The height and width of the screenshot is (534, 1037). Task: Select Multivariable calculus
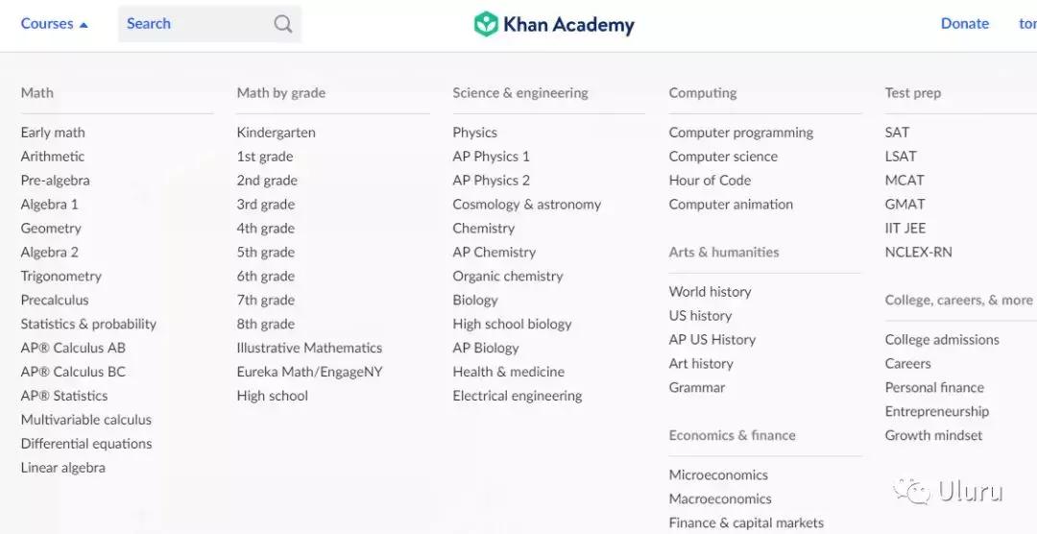(86, 420)
